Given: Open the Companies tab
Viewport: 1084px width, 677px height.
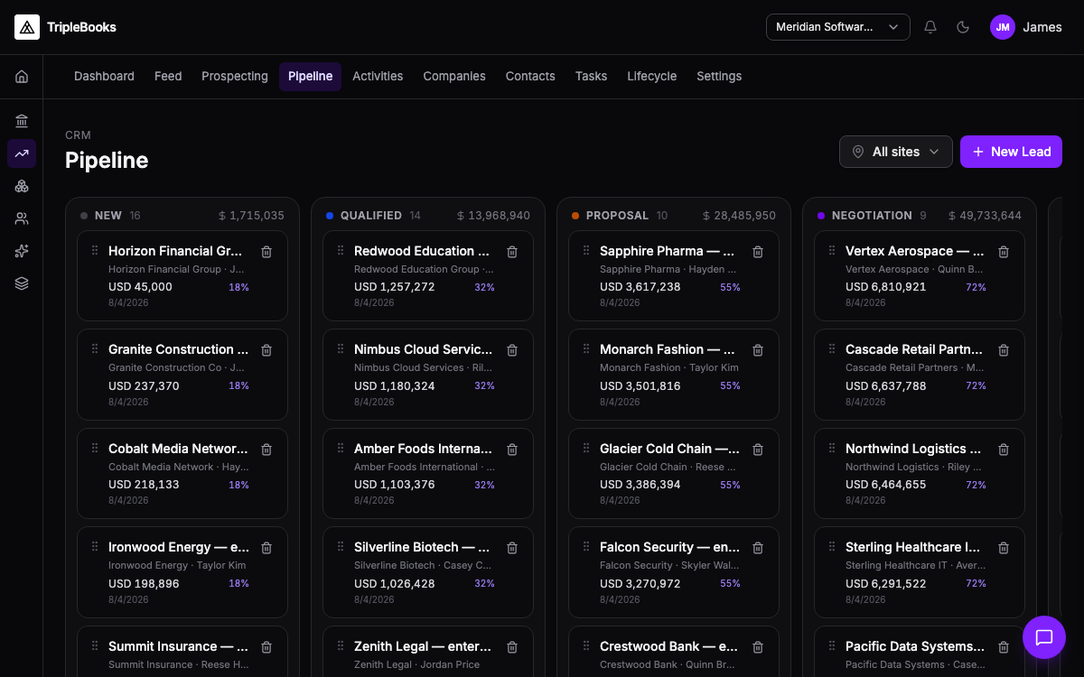Looking at the screenshot, I should (454, 77).
